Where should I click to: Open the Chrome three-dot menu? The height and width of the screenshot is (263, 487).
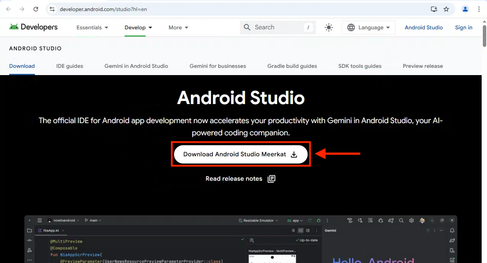[x=479, y=9]
